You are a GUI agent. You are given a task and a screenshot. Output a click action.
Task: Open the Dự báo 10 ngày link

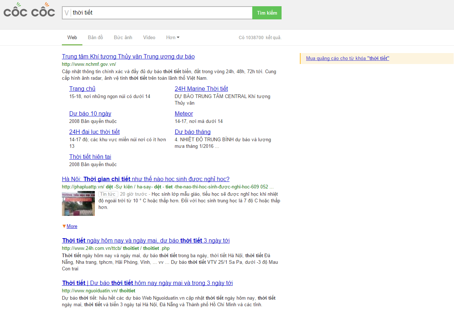pos(90,114)
